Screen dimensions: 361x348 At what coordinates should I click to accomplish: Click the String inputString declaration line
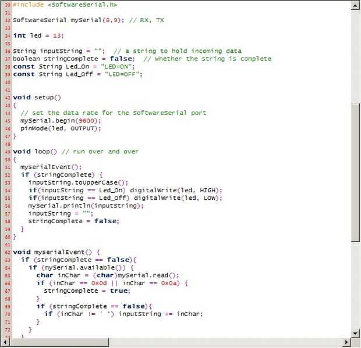click(127, 51)
